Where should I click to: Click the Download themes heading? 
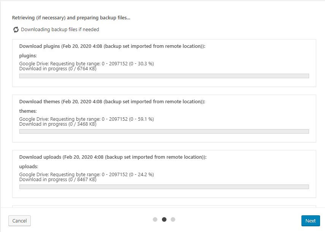point(112,102)
